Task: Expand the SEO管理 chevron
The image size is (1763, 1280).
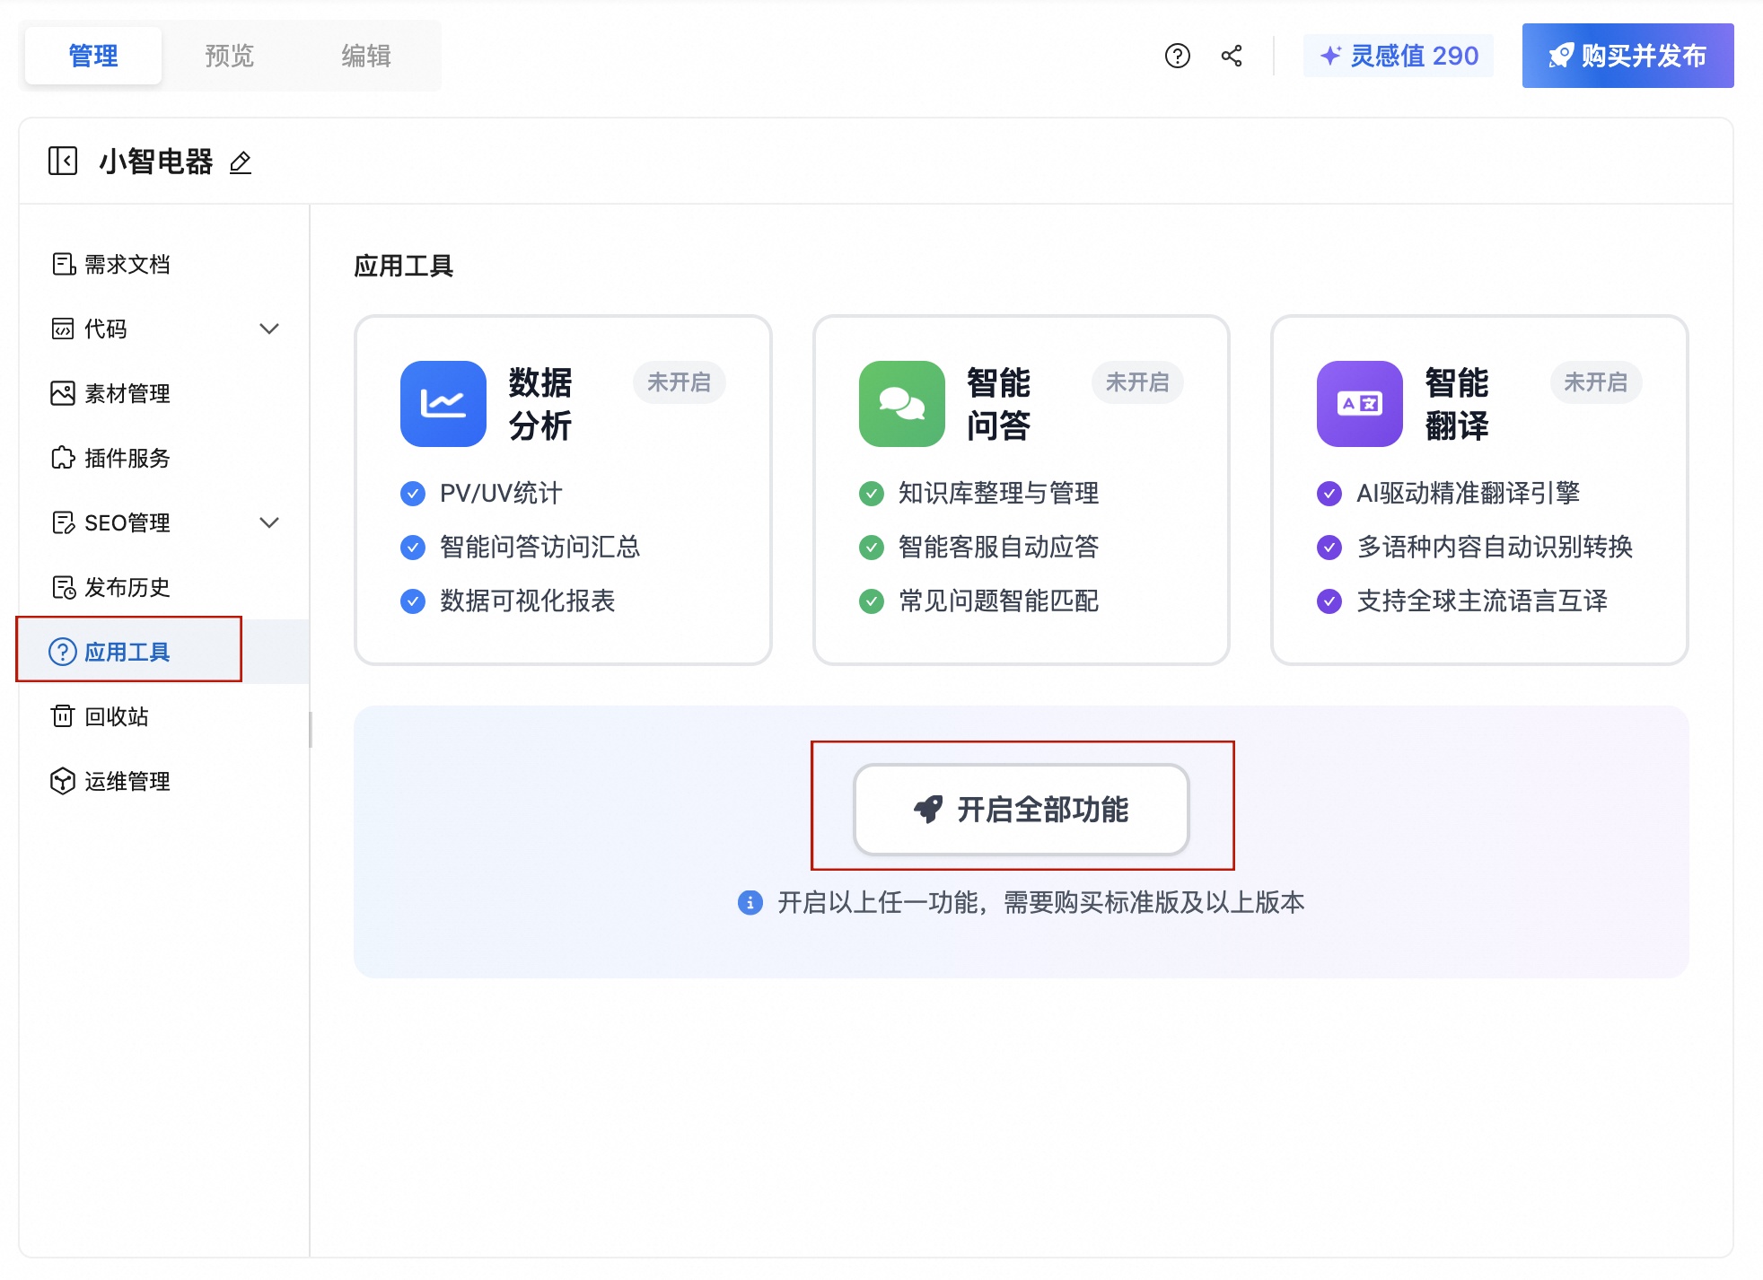Action: (269, 522)
